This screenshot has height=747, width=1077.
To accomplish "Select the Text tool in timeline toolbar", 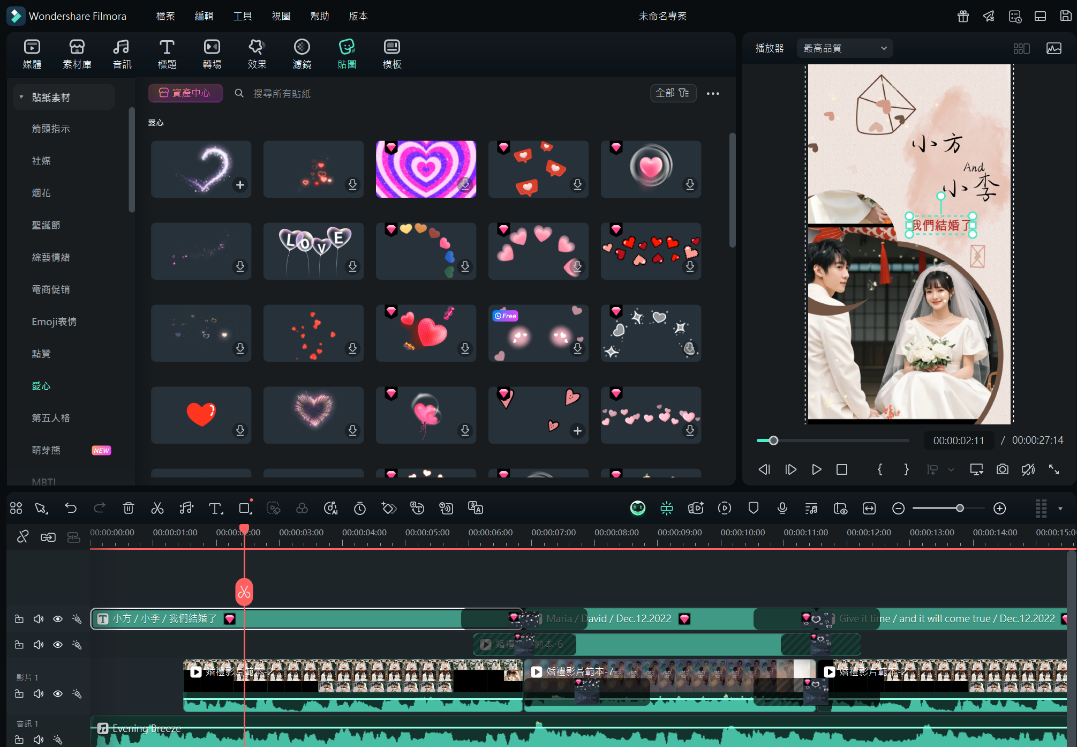I will (x=215, y=508).
